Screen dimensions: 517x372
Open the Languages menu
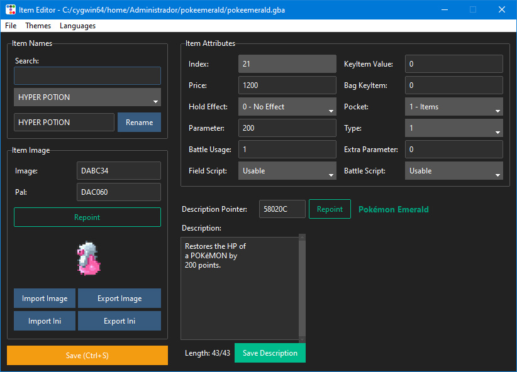(x=77, y=26)
